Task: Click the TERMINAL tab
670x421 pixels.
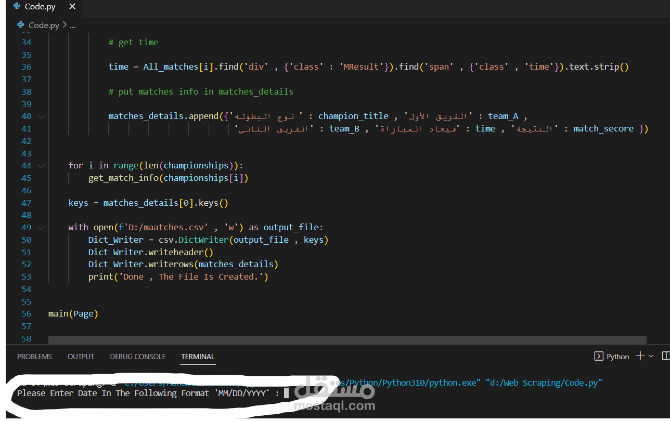Action: [198, 357]
